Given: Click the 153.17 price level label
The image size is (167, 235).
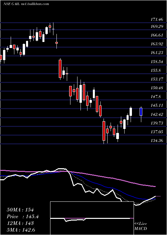Looking at the screenshot, I should click(x=157, y=79).
